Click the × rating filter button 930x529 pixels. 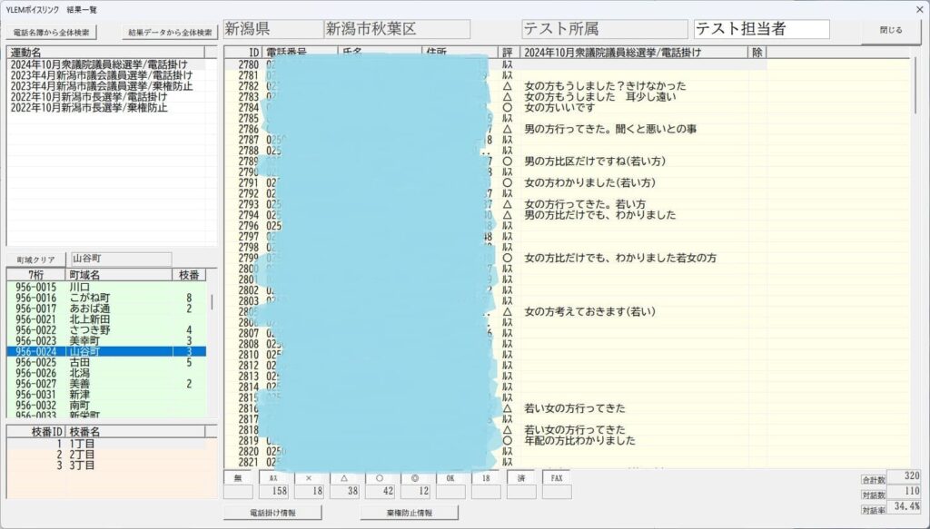(x=309, y=477)
